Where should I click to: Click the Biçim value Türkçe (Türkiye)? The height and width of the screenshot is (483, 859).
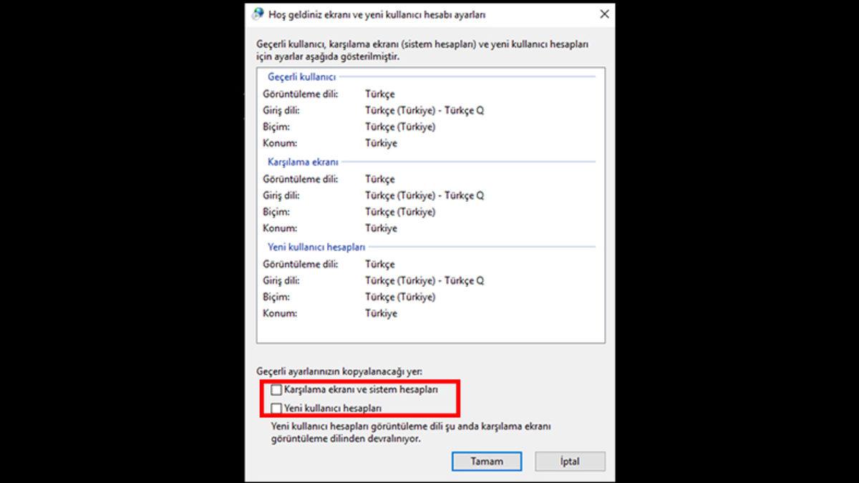[x=400, y=126]
